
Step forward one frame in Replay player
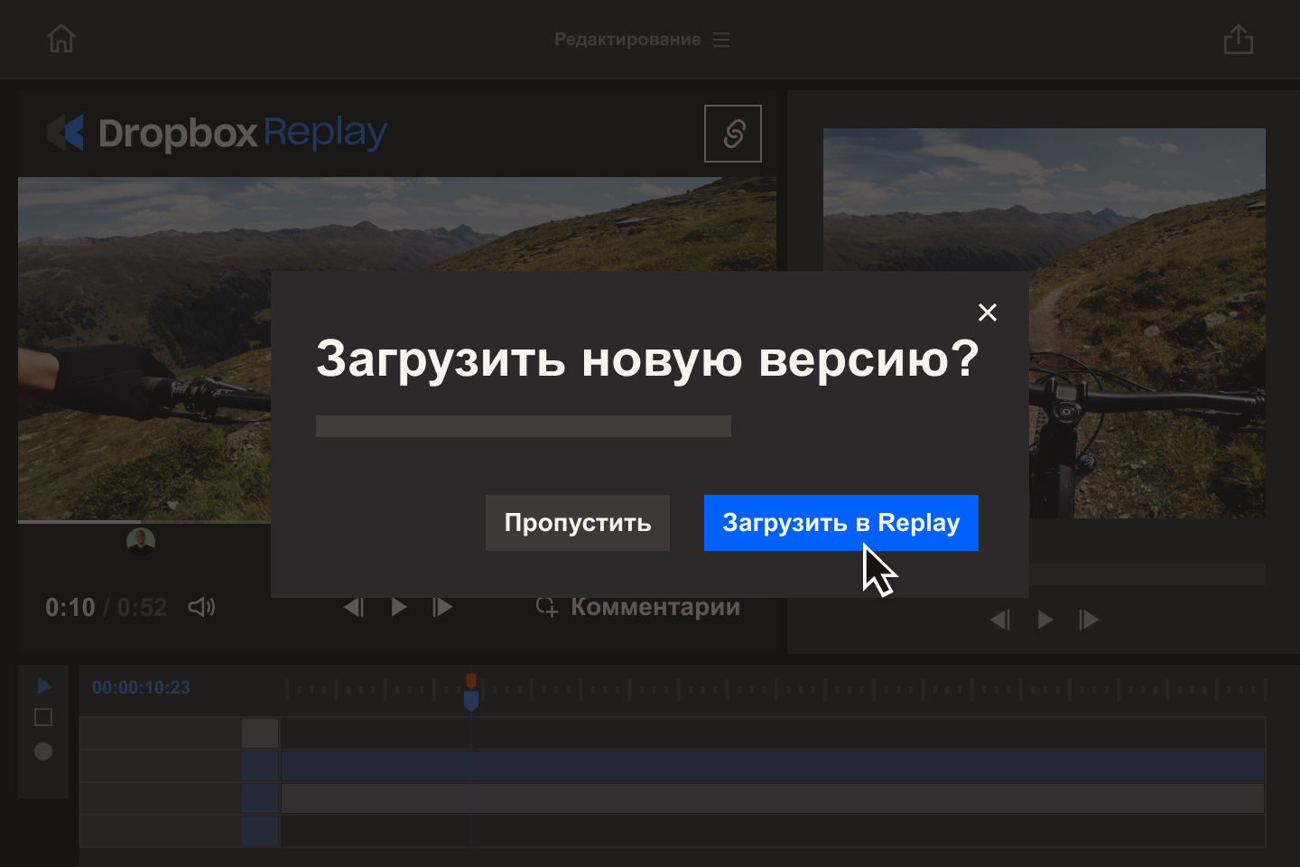(x=442, y=607)
